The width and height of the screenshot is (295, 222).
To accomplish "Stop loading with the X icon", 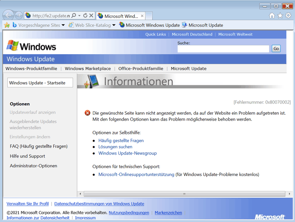I will click(x=91, y=15).
